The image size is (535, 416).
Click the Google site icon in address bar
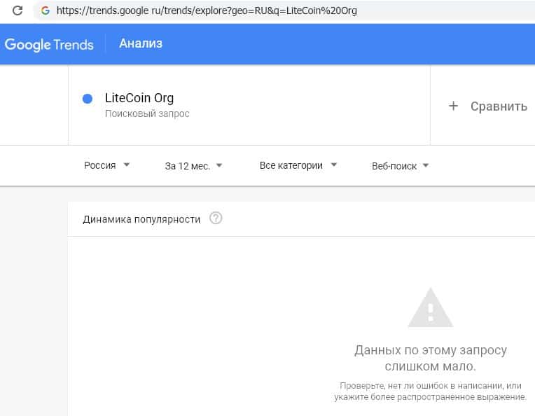point(46,11)
